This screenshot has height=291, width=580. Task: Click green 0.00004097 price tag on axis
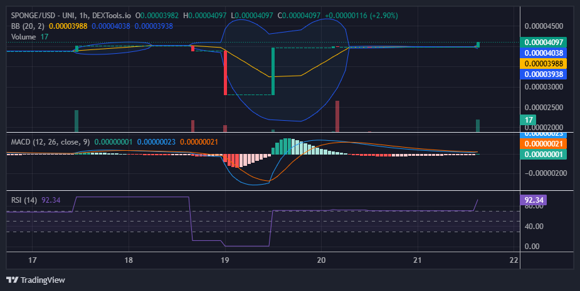tap(544, 42)
